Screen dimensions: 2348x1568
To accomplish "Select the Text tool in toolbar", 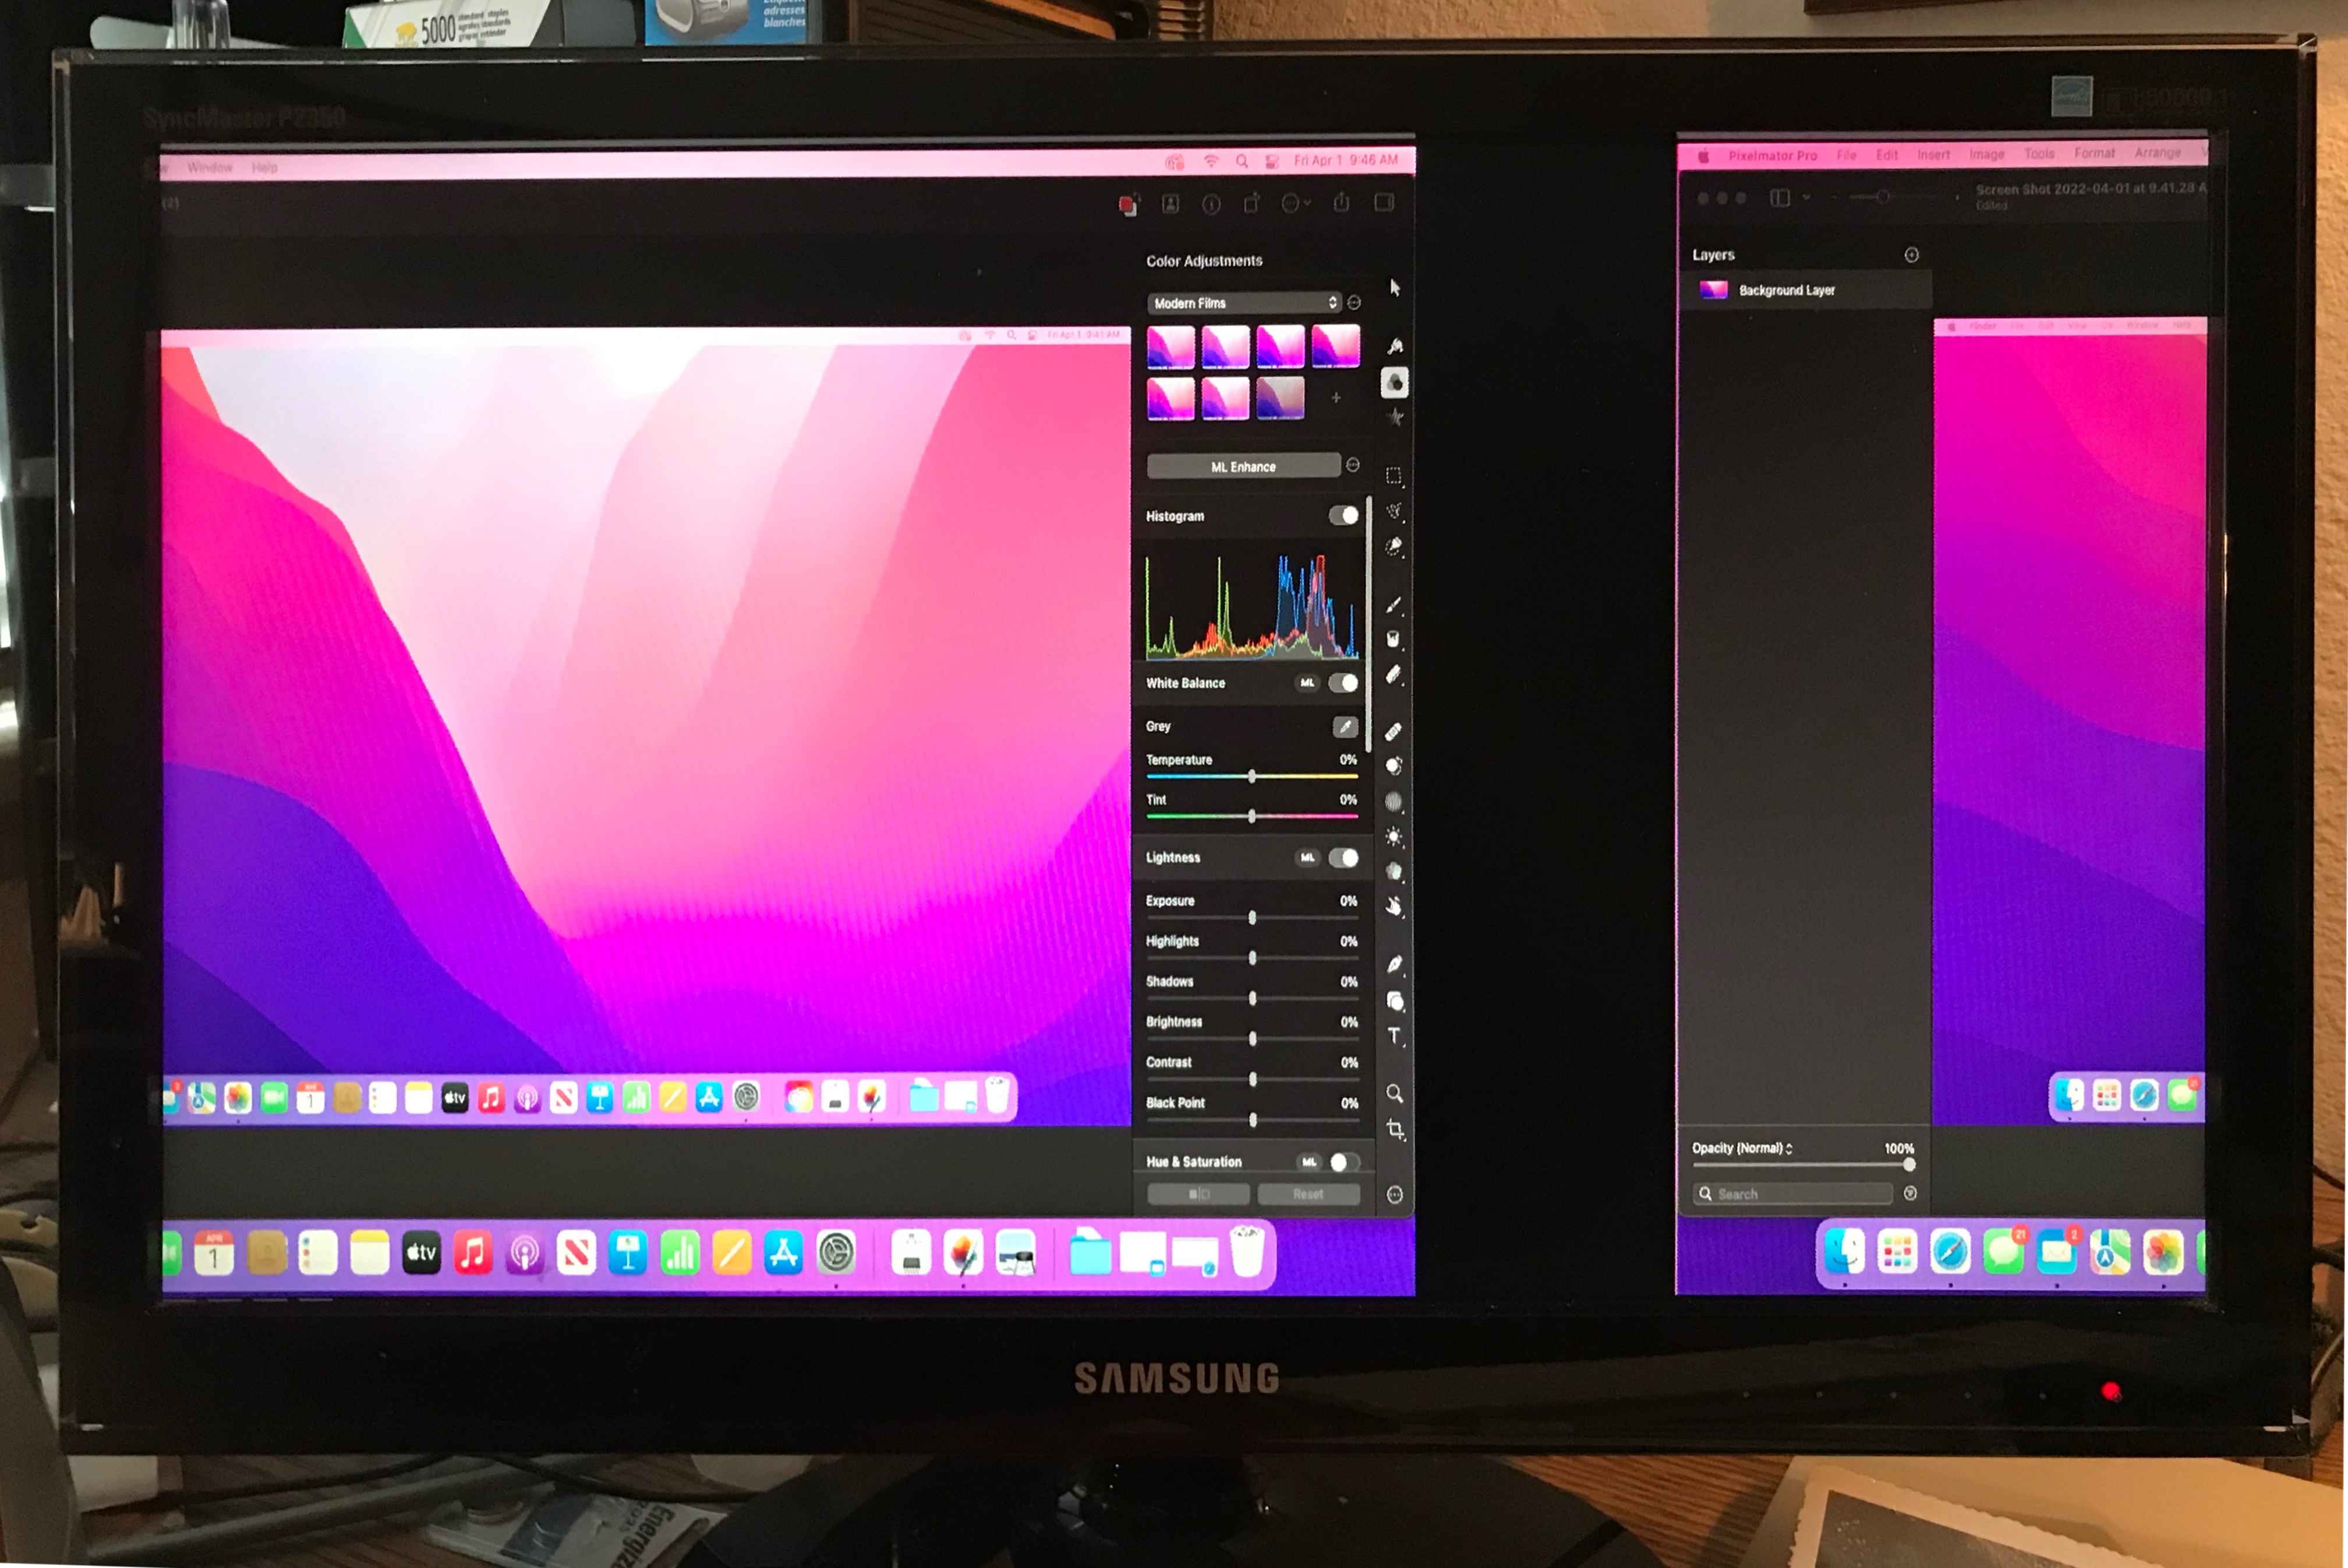I will coord(1394,1035).
